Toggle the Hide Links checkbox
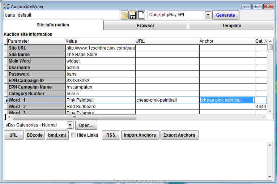 [73, 135]
